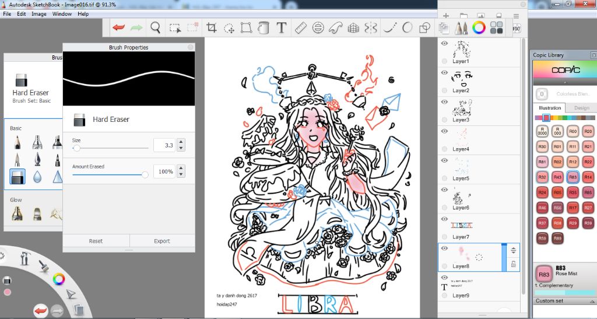Toggle visibility of Layer4
The image size is (597, 319).
444,131
